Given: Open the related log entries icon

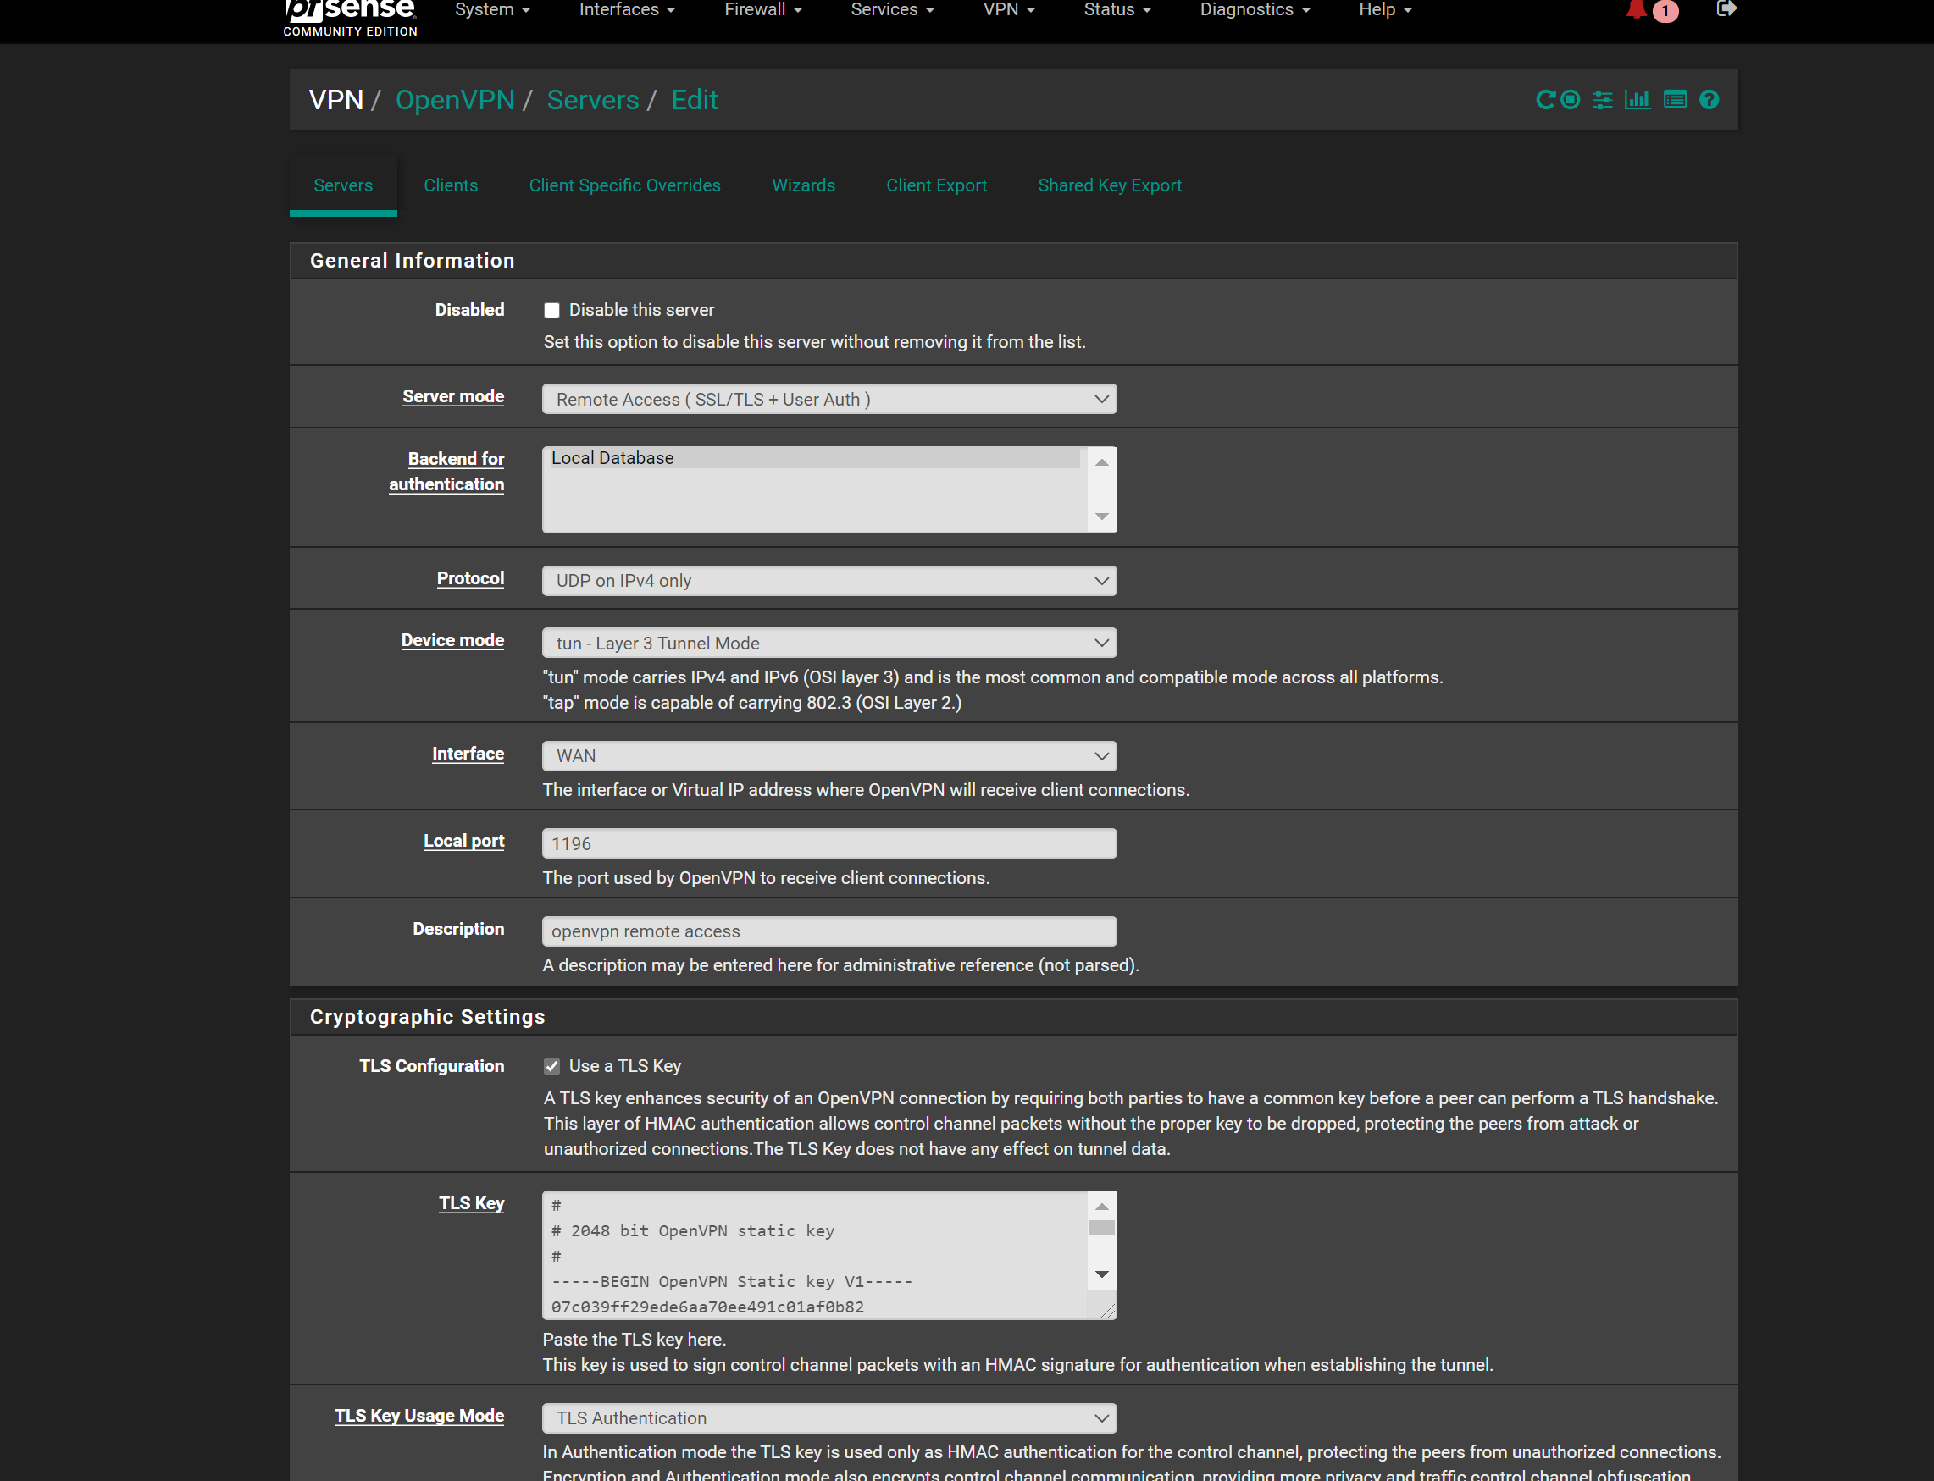Looking at the screenshot, I should click(1675, 100).
